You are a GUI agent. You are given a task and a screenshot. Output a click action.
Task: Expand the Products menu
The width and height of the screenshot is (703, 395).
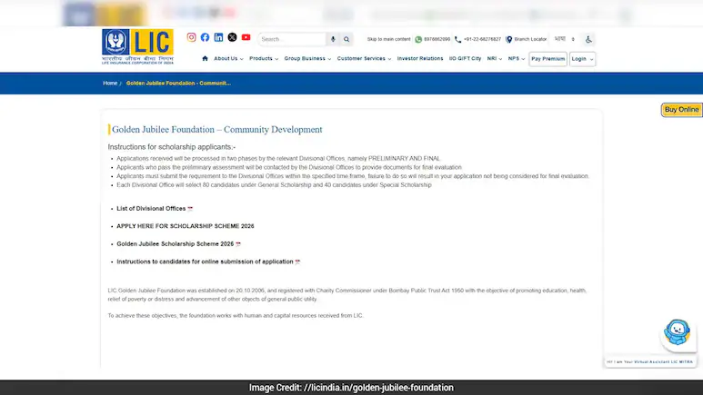[264, 59]
